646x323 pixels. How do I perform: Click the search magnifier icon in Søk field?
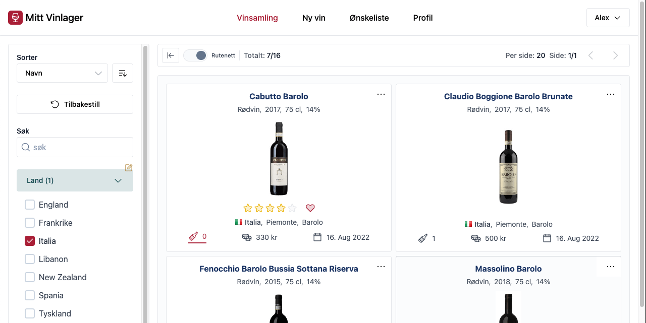tap(26, 147)
